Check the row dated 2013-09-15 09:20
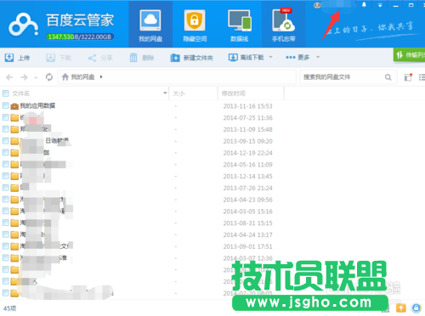 [5, 141]
